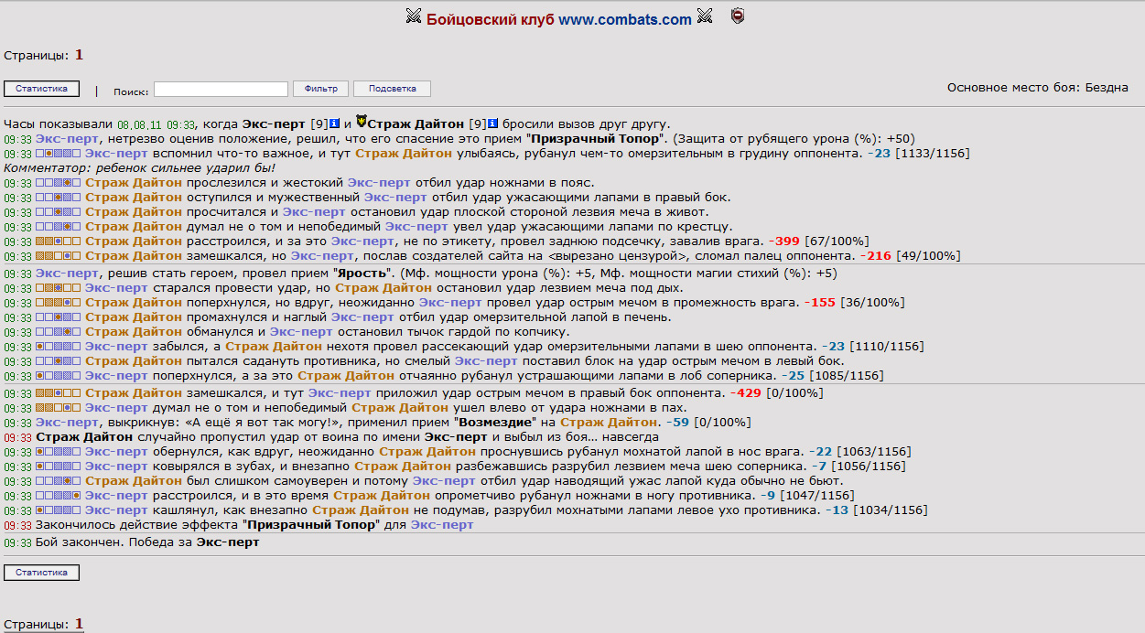The image size is (1145, 633).
Task: Click the top Статистика button
Action: tap(41, 89)
